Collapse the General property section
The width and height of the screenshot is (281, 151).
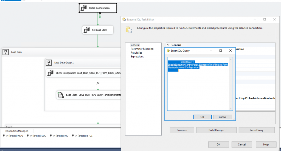(x=168, y=45)
